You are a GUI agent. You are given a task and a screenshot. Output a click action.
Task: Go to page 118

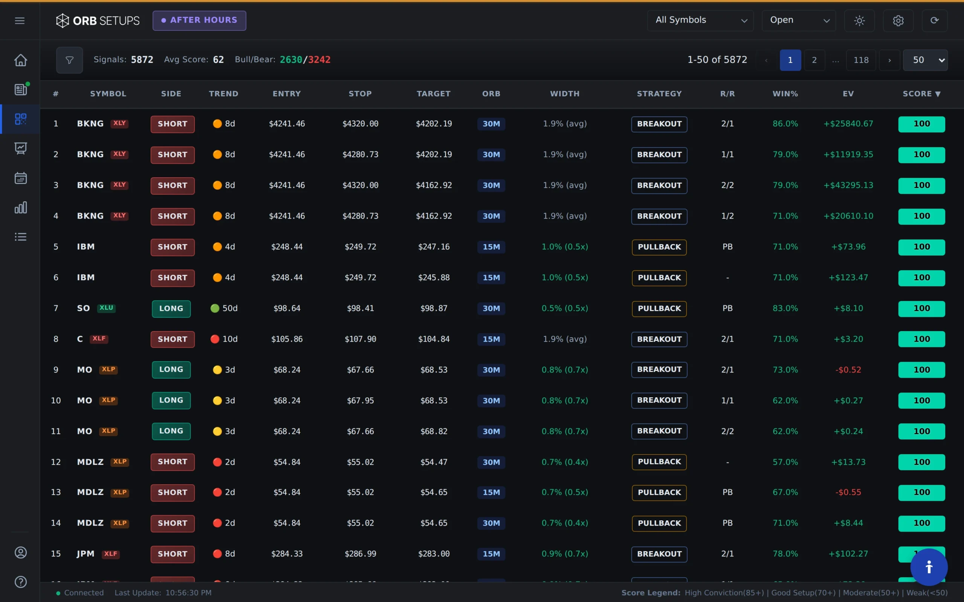point(861,60)
